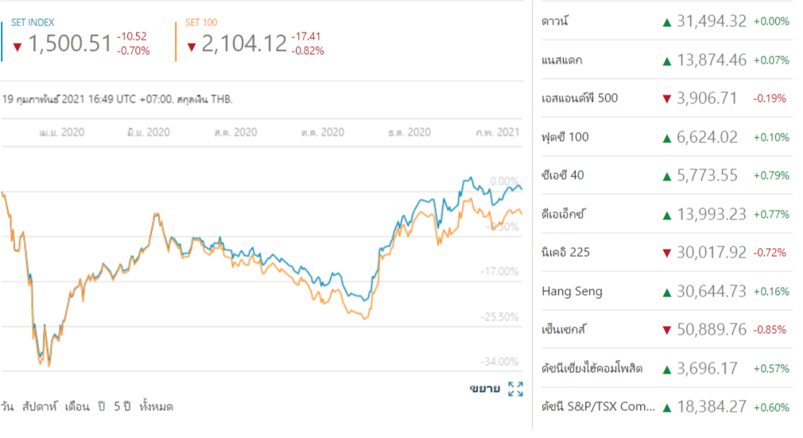Click the red down arrow beside 2,104.12
Viewport: 803px width, 438px height.
coord(192,45)
